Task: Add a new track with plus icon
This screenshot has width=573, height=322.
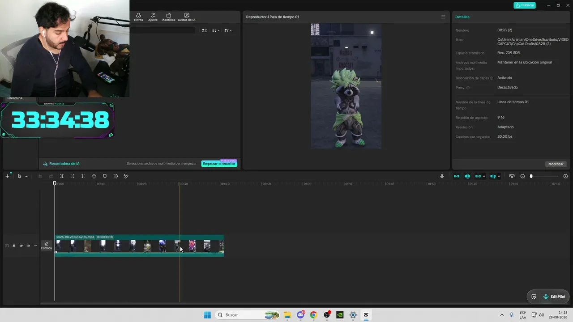Action: click(7, 176)
